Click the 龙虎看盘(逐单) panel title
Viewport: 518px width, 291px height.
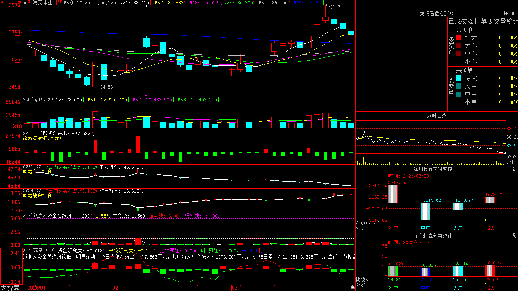tap(436, 13)
